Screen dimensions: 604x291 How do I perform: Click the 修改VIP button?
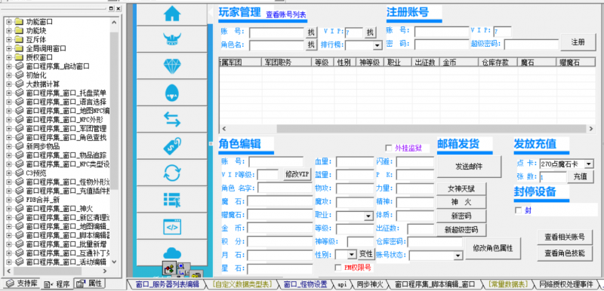[297, 174]
